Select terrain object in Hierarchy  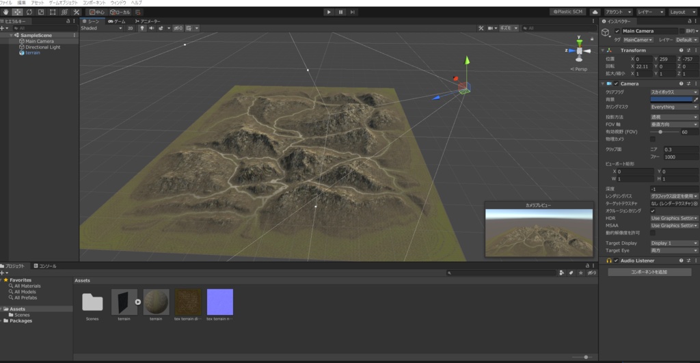tap(33, 53)
